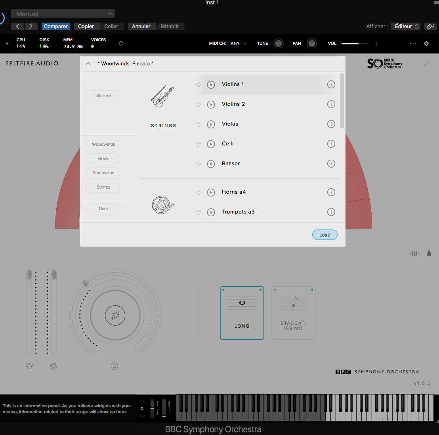Star the Basses preset
The width and height of the screenshot is (439, 435).
(199, 164)
